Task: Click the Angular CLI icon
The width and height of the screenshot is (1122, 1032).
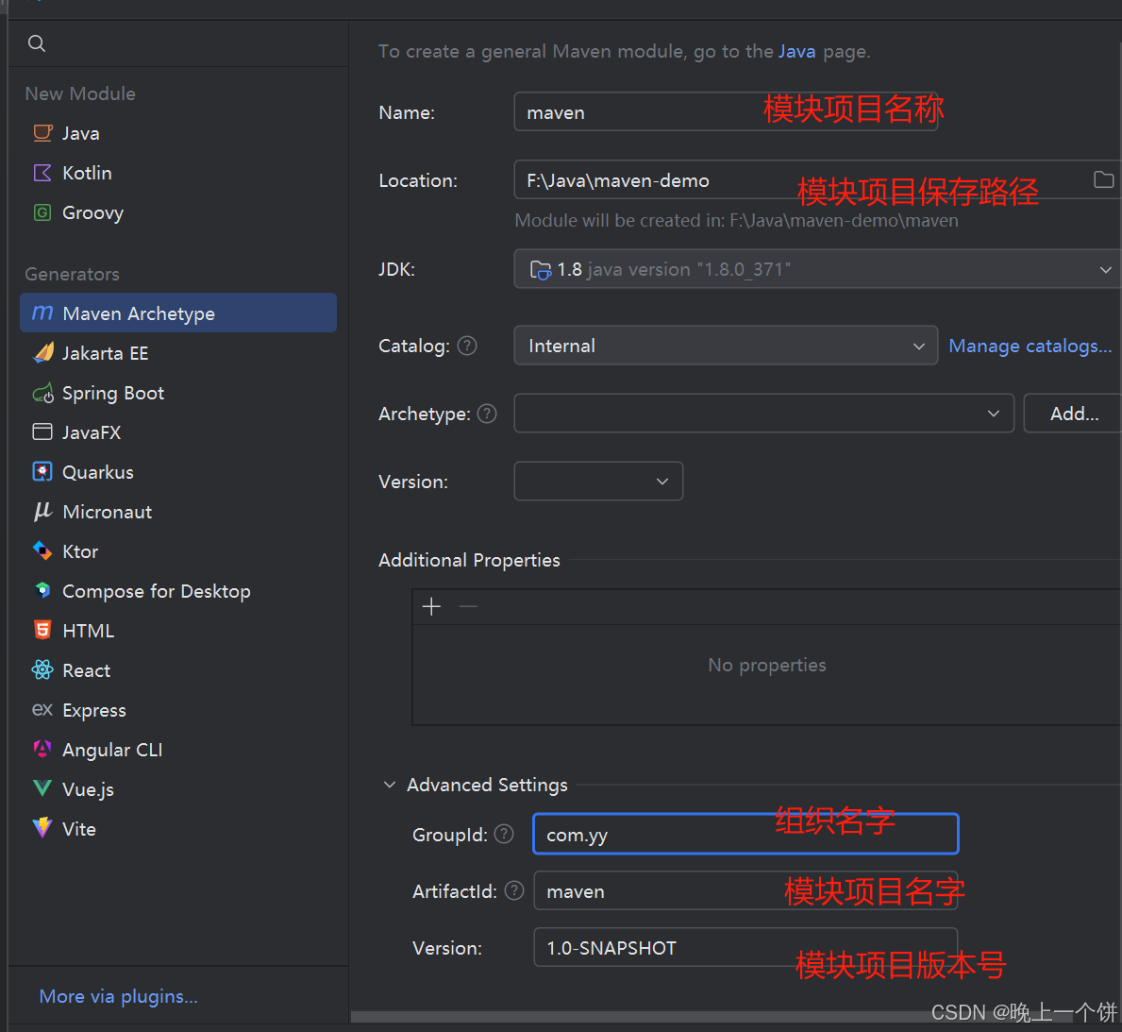Action: [x=42, y=749]
